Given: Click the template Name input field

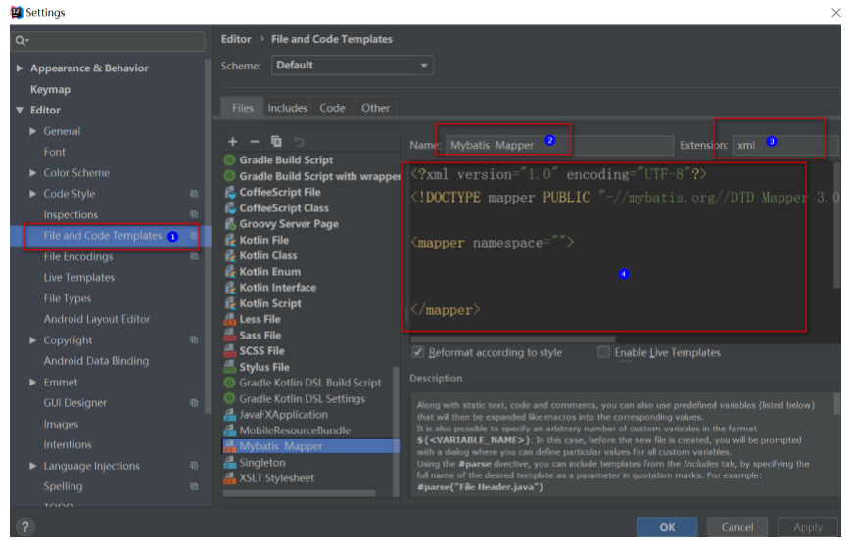Looking at the screenshot, I should click(559, 145).
